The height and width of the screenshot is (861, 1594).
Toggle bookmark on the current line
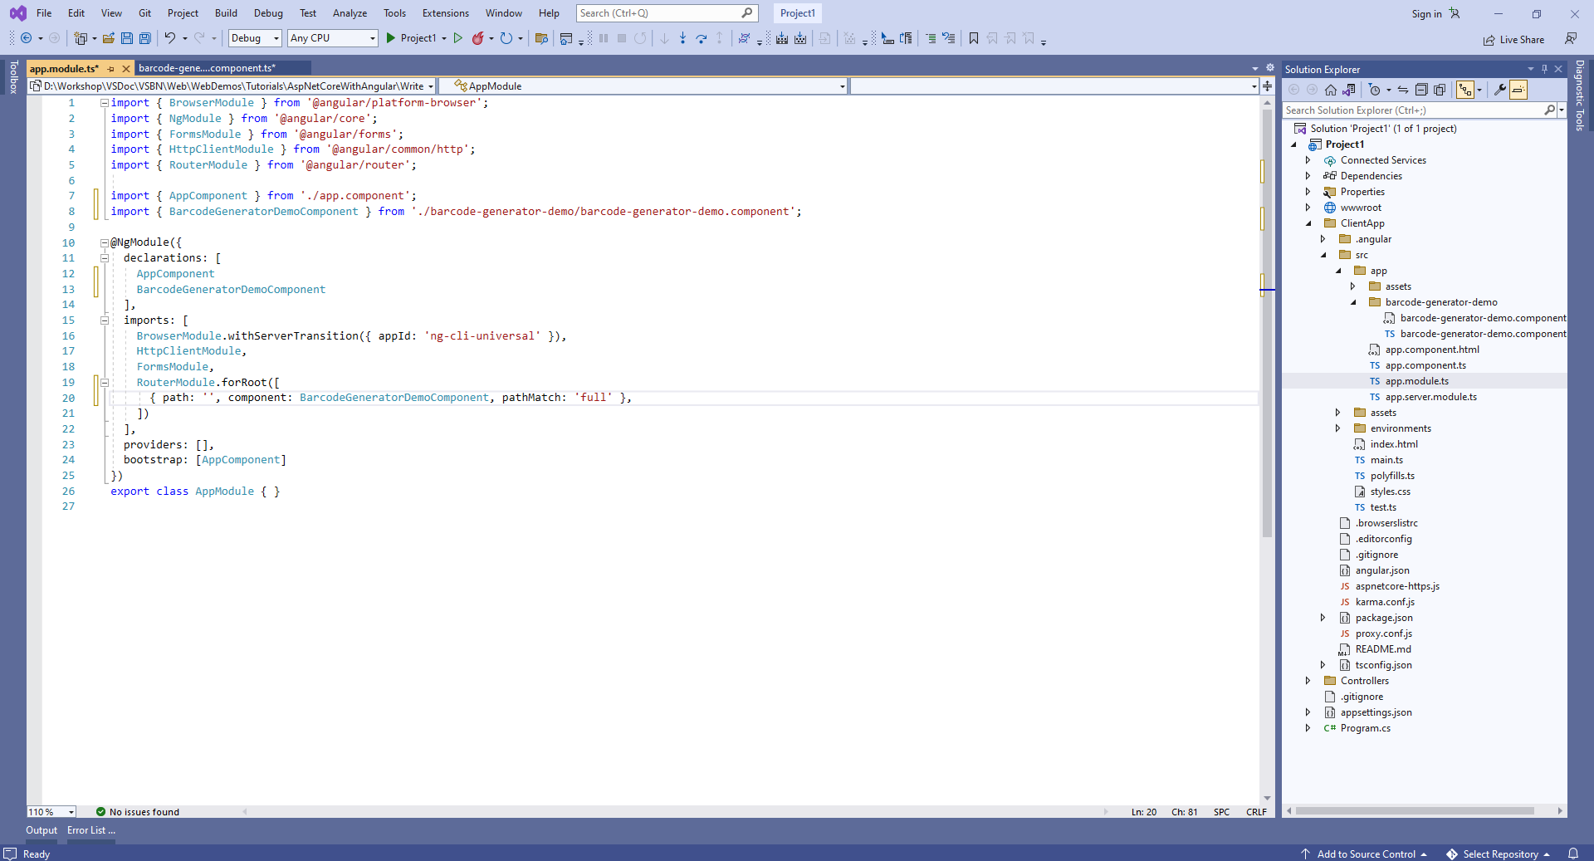[x=974, y=38]
